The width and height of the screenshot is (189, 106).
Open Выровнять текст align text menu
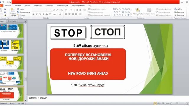[x=96, y=12]
